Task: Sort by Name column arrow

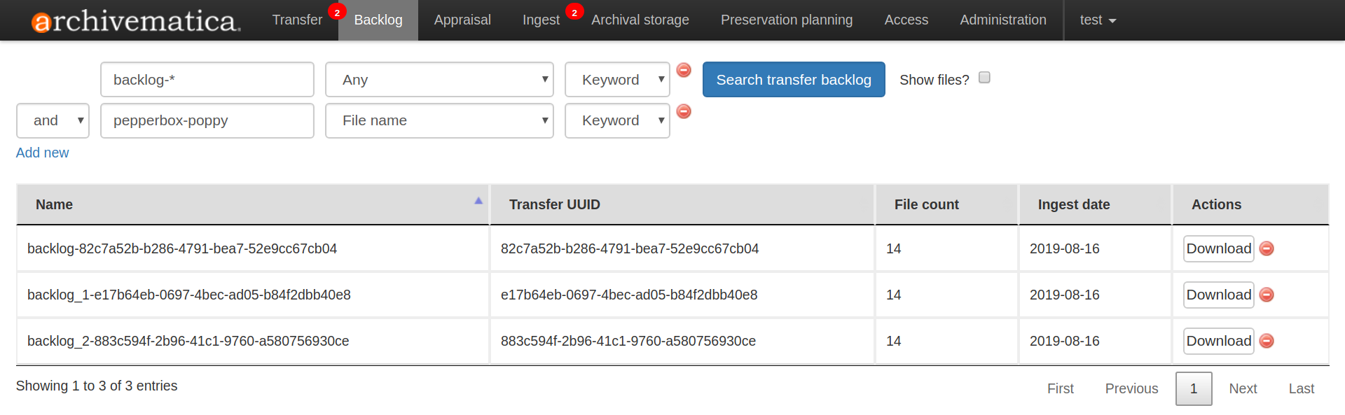Action: [478, 201]
